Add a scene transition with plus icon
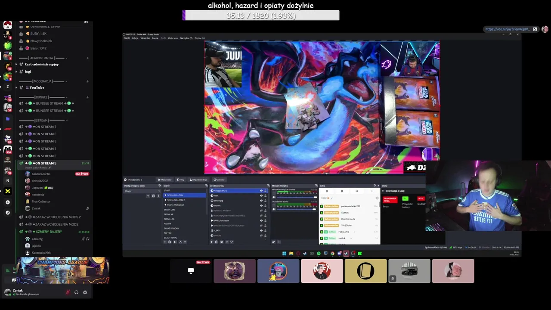This screenshot has width=551, height=310. [x=148, y=196]
